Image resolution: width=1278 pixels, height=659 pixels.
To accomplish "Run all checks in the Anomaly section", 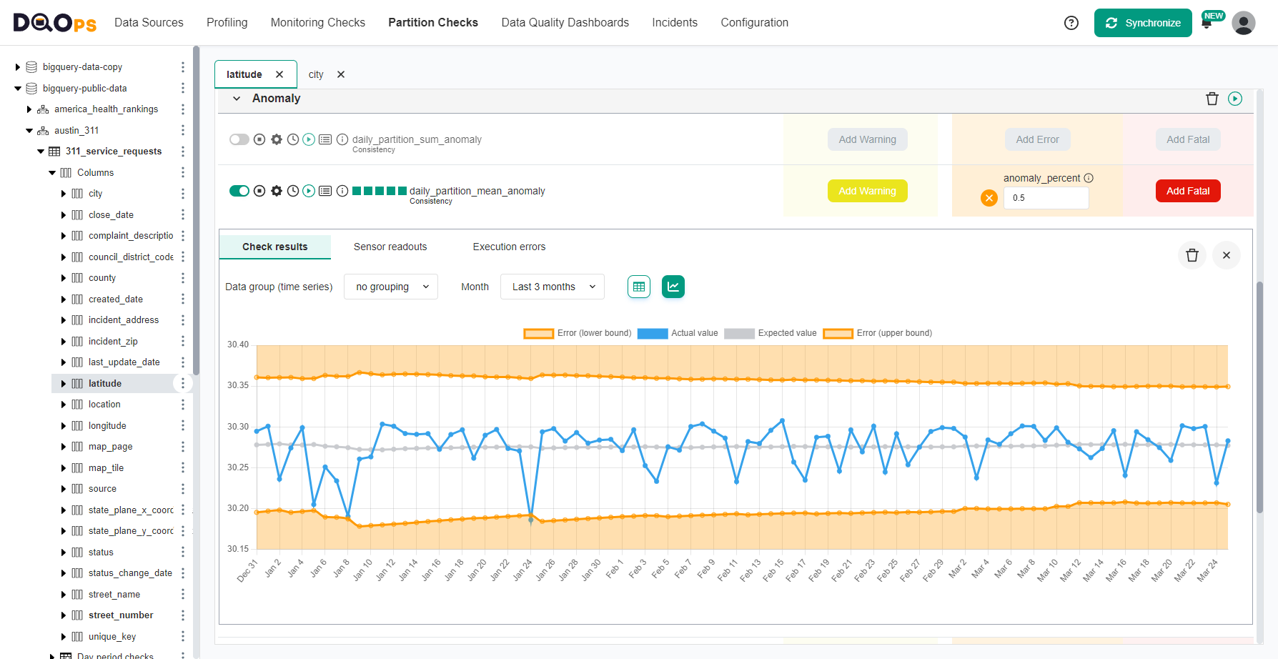I will click(1234, 99).
